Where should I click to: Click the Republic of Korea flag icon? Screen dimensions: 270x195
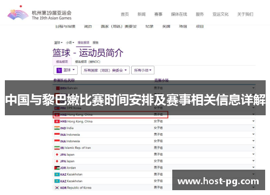click(57, 187)
